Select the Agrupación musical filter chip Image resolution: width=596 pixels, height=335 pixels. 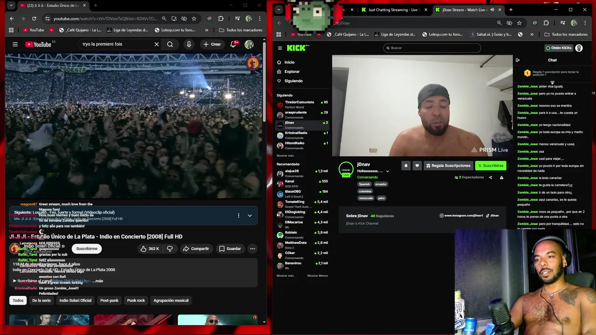171,300
